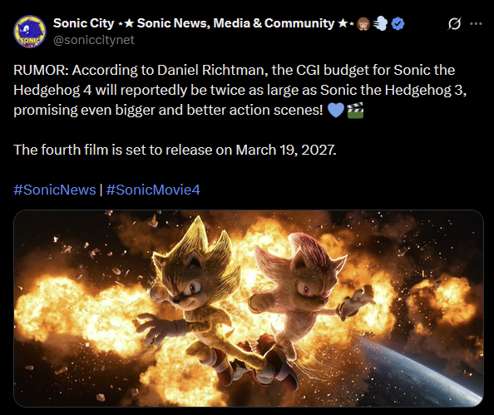Click the 'Sonic News, Media & Community' name text
This screenshot has width=494, height=415.
[235, 23]
